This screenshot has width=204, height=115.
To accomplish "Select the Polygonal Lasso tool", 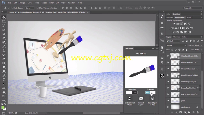I will point(4,26).
